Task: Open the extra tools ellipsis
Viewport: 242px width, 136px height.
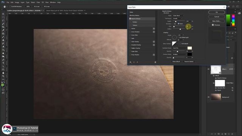Action: 3,79
